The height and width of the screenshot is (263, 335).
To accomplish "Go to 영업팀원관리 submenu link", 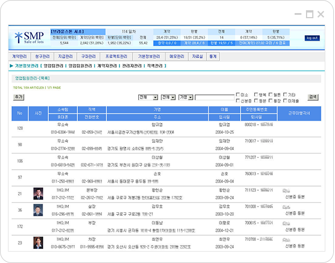I will point(80,66).
